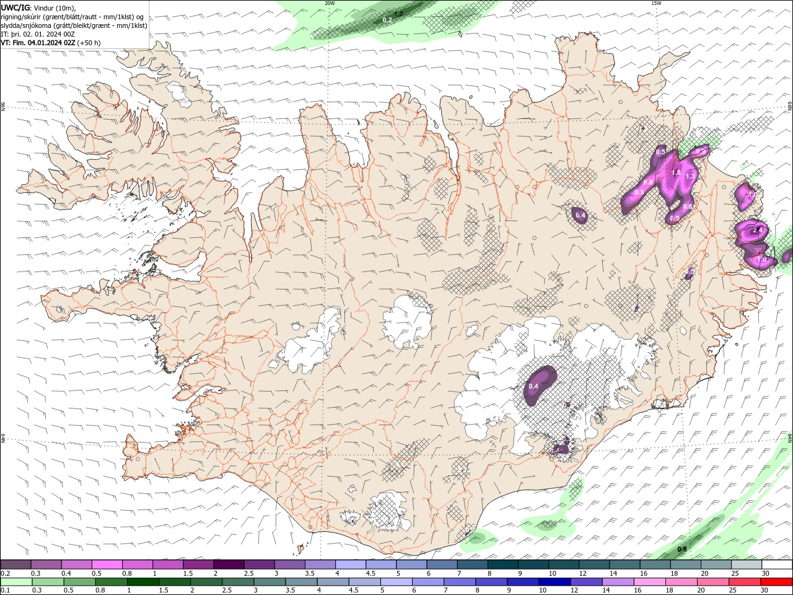Screen dimensions: 793x595
Task: Click the 'VT: Fim. 04.01.2024 02Z (+50 h)' valid-time line
Action: point(51,43)
